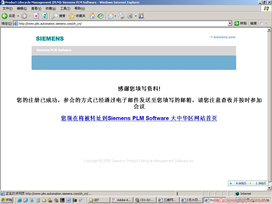Print page with printer icon

coord(121,16)
